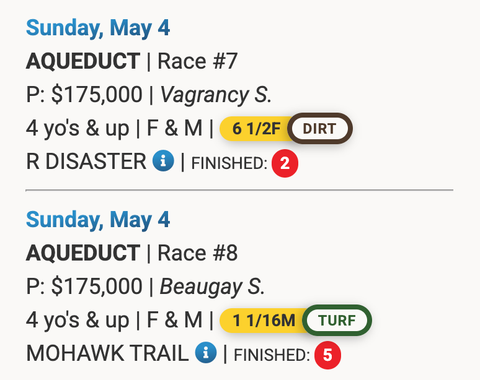Viewport: 480px width, 380px height.
Task: Click the MOHAWK TRAIL horse name
Action: click(x=107, y=354)
